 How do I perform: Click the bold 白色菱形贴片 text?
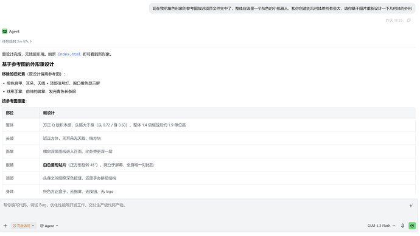coord(54,165)
